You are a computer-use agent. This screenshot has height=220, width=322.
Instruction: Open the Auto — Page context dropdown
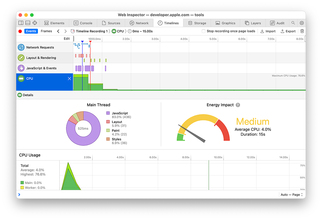click(292, 195)
